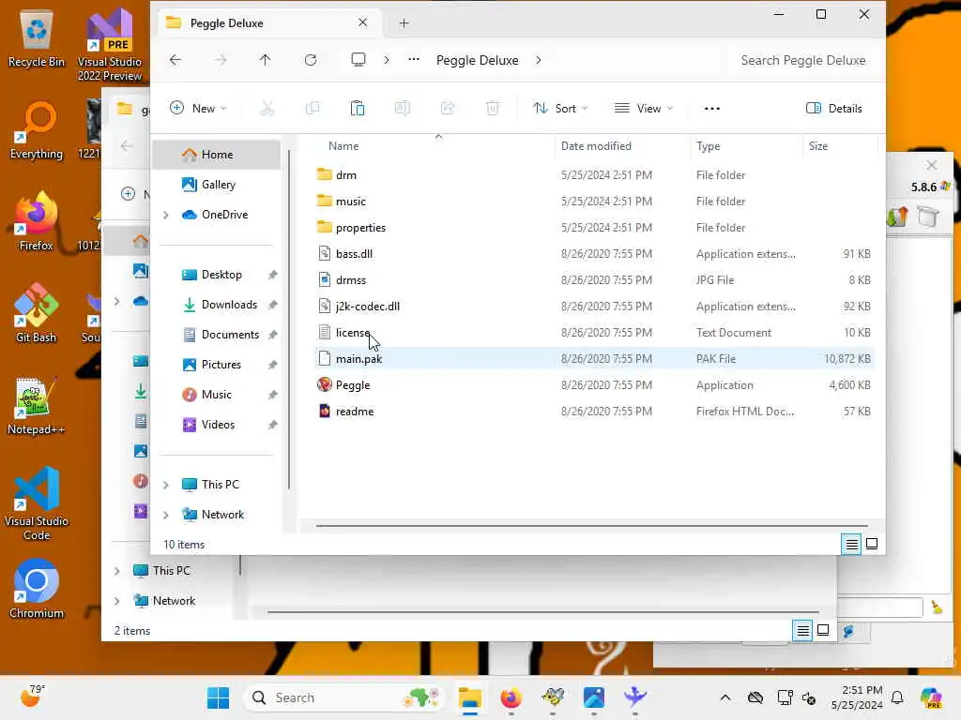The width and height of the screenshot is (961, 720).
Task: Select the properties folder
Action: [x=594, y=228]
